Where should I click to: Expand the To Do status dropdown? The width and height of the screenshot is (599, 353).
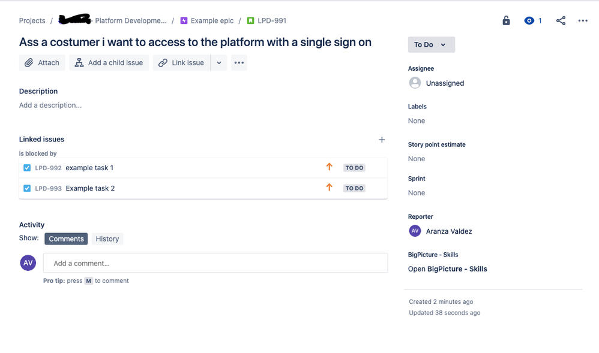(432, 45)
